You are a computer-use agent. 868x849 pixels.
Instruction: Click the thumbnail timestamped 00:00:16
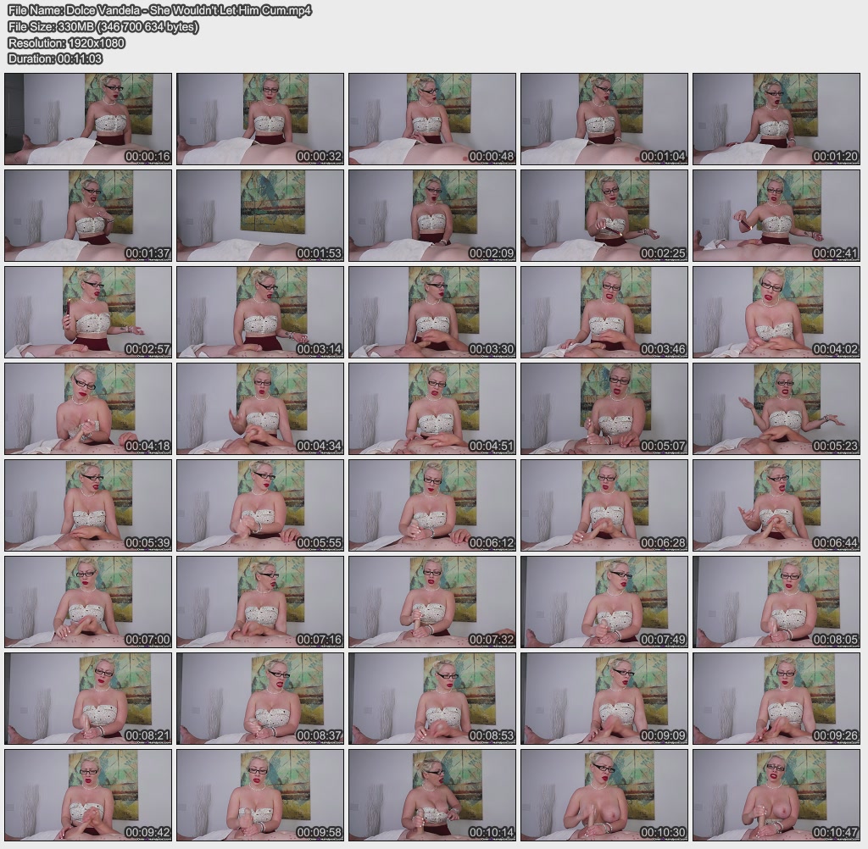point(88,119)
